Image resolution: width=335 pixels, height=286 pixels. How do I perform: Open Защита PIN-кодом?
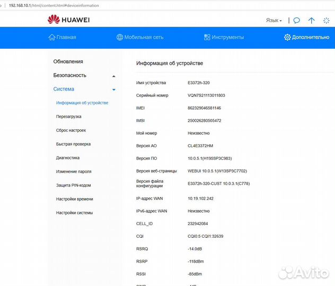point(74,185)
